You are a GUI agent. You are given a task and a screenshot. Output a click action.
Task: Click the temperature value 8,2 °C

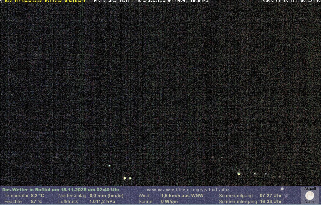(38, 196)
